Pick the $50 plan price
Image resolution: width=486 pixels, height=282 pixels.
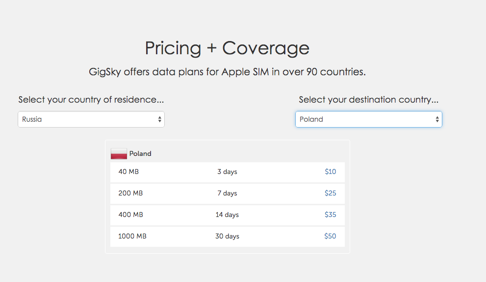(x=331, y=236)
